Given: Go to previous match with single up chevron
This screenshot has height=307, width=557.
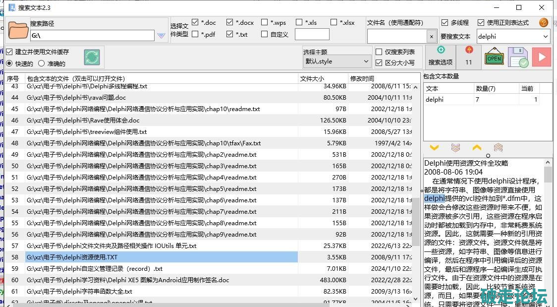Looking at the screenshot, I should [477, 148].
